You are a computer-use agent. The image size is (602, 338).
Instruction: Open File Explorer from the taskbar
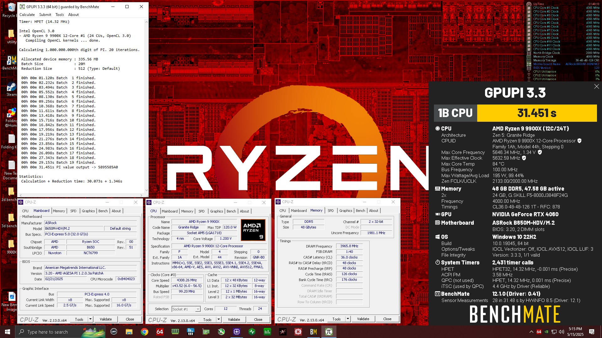[129, 332]
